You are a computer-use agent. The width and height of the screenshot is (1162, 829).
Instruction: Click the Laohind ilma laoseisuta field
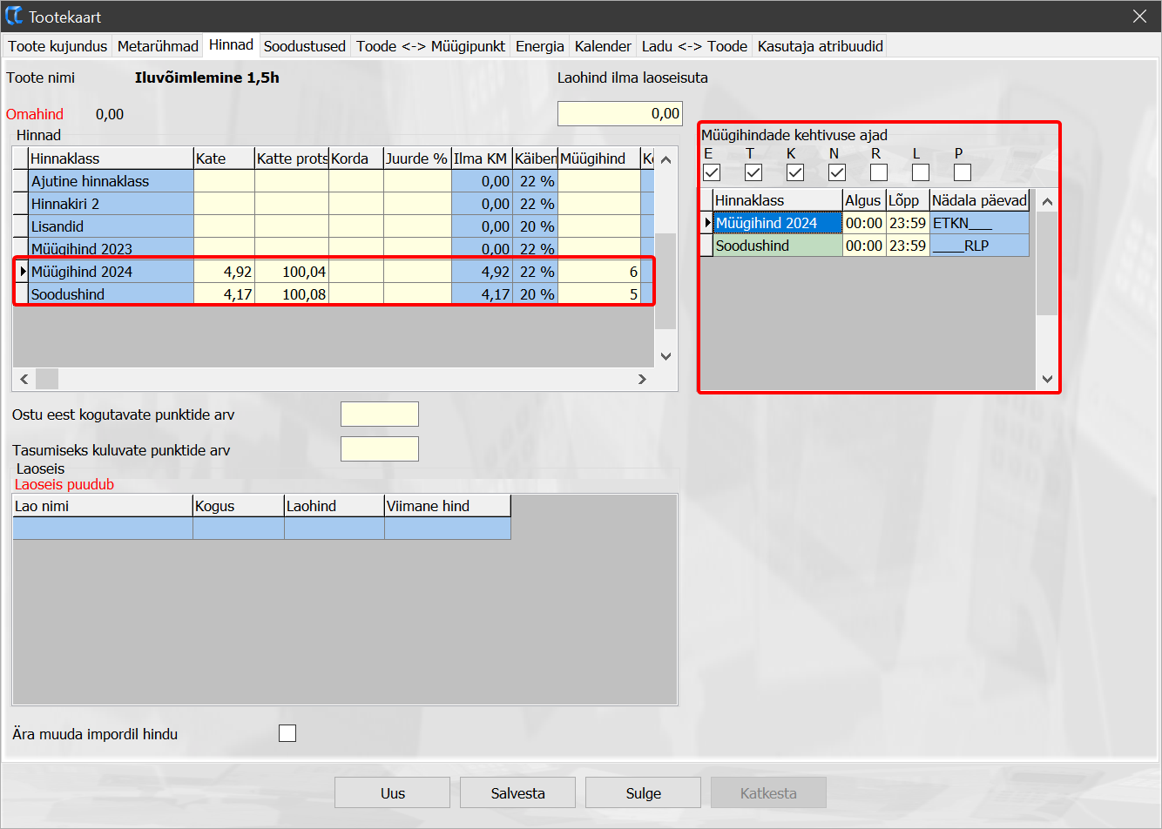[x=619, y=113]
